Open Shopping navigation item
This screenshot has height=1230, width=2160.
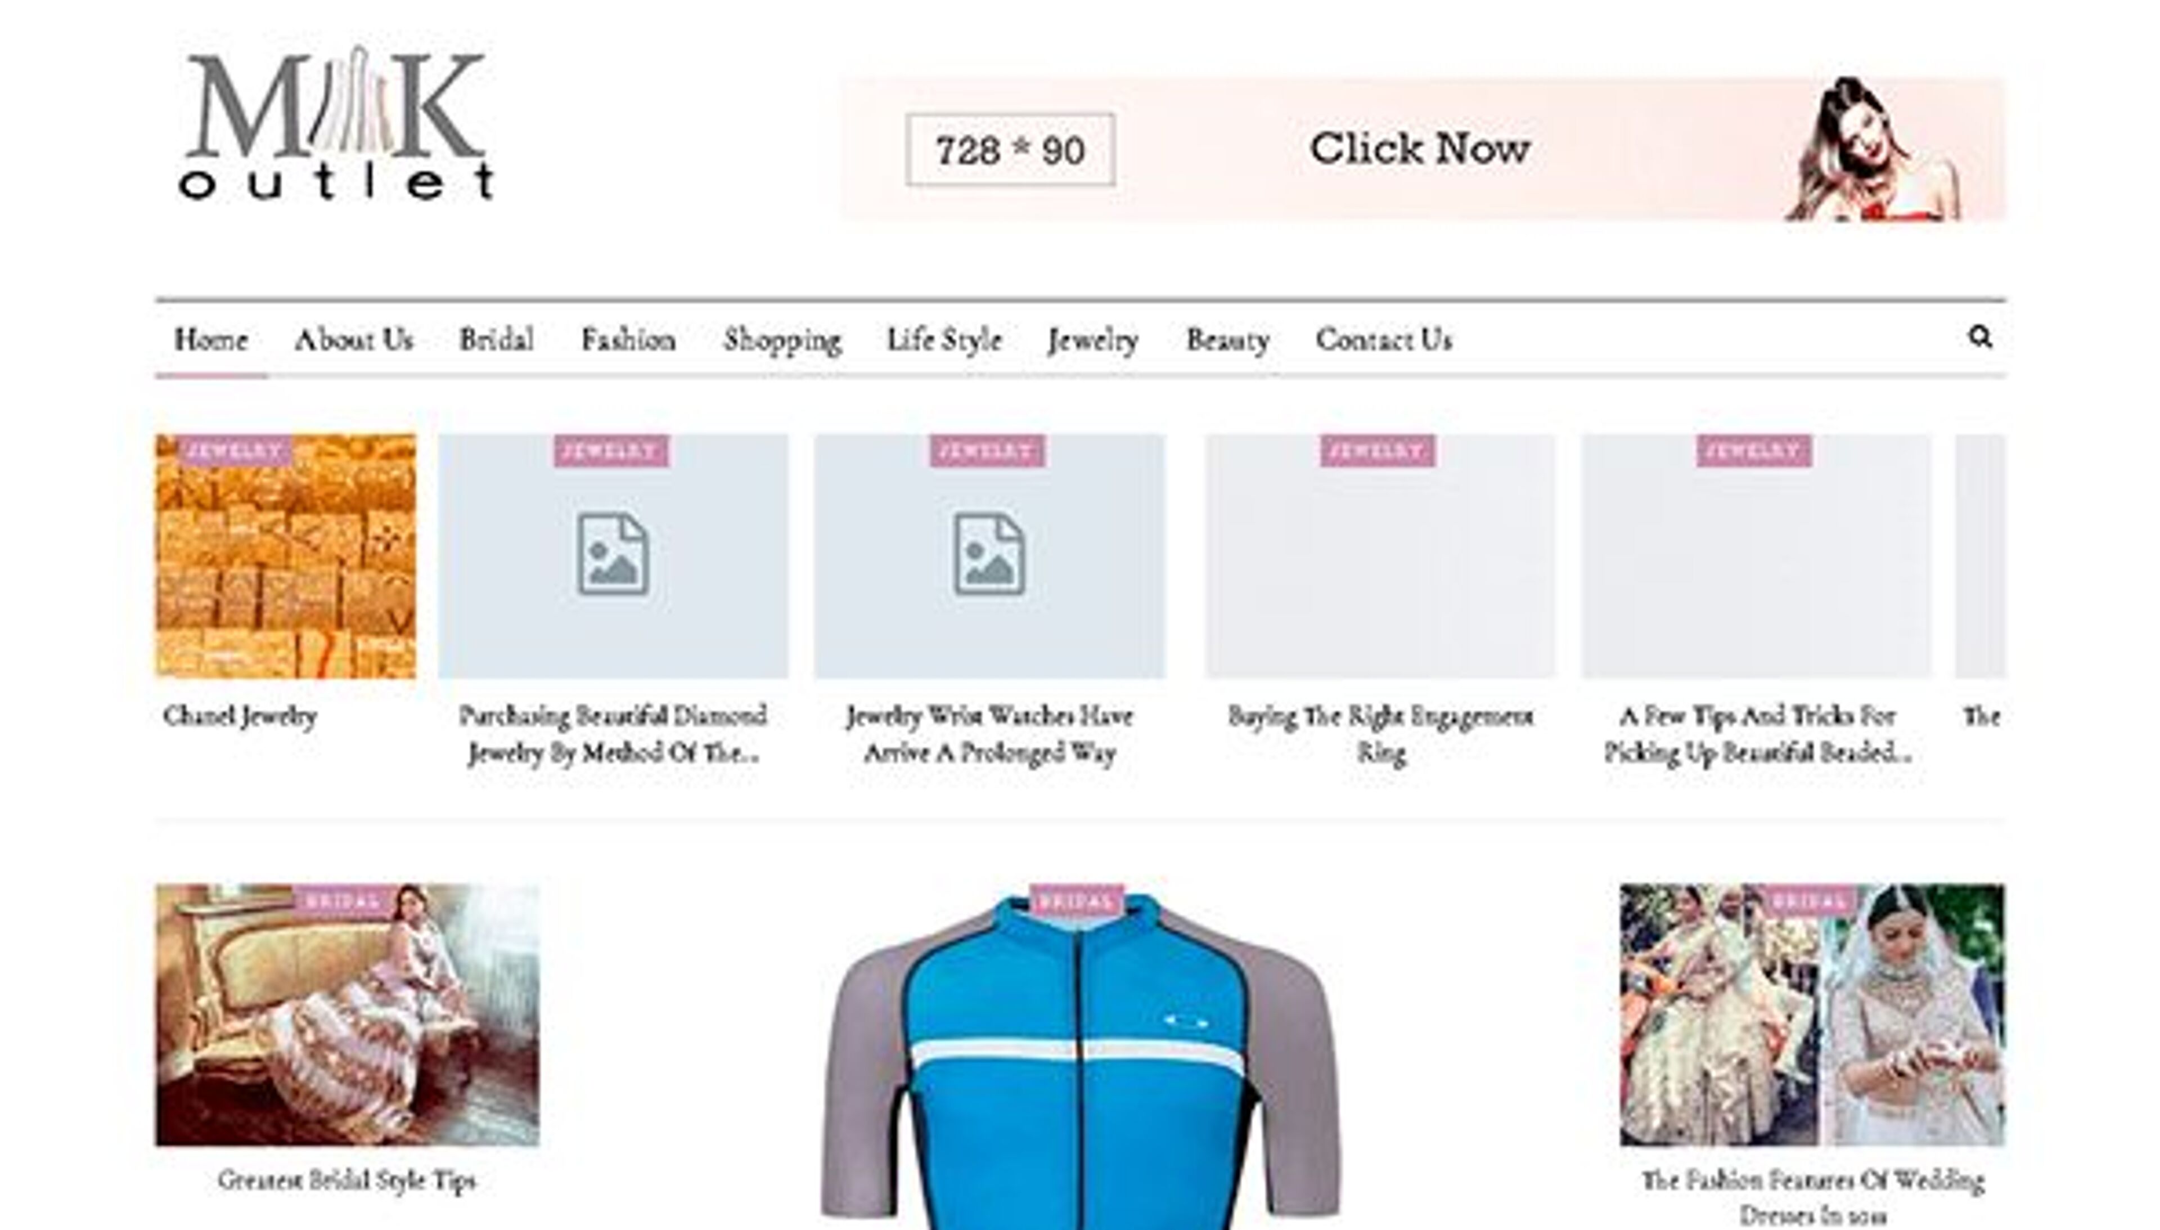point(782,340)
